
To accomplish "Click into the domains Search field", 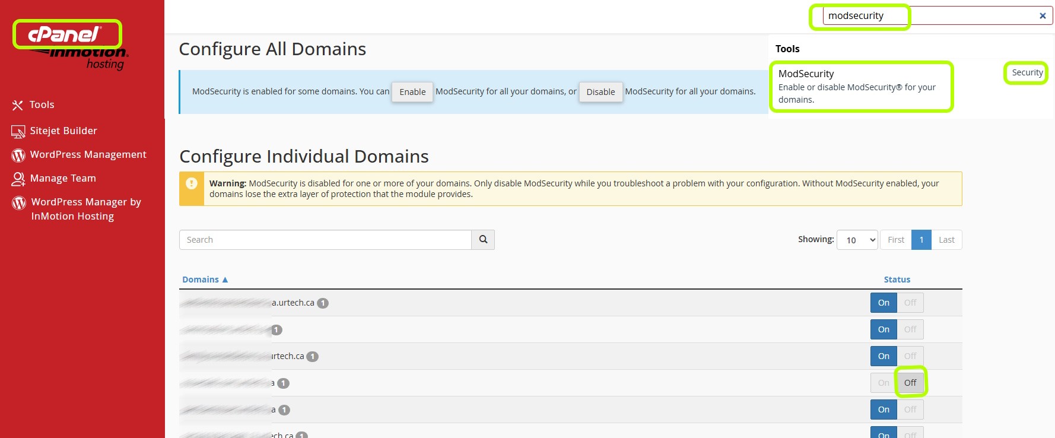I will [325, 240].
